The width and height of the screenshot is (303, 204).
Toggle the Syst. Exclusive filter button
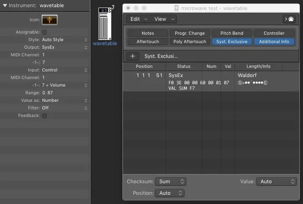pos(231,42)
